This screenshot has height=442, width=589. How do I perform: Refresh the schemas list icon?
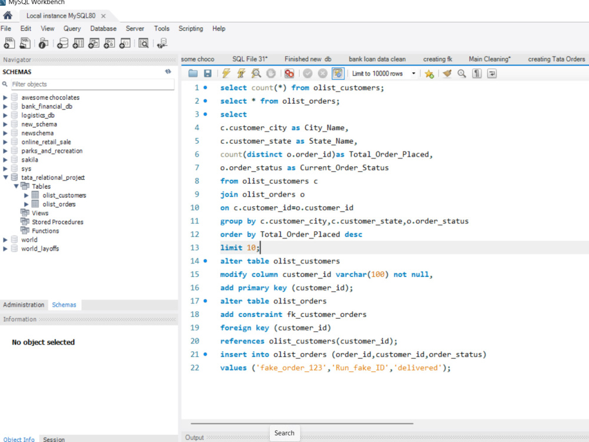point(168,71)
